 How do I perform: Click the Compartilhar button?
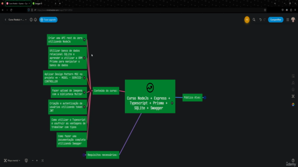tap(276, 19)
